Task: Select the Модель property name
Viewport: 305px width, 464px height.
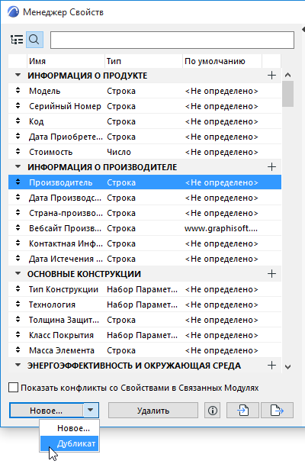Action: [x=45, y=91]
